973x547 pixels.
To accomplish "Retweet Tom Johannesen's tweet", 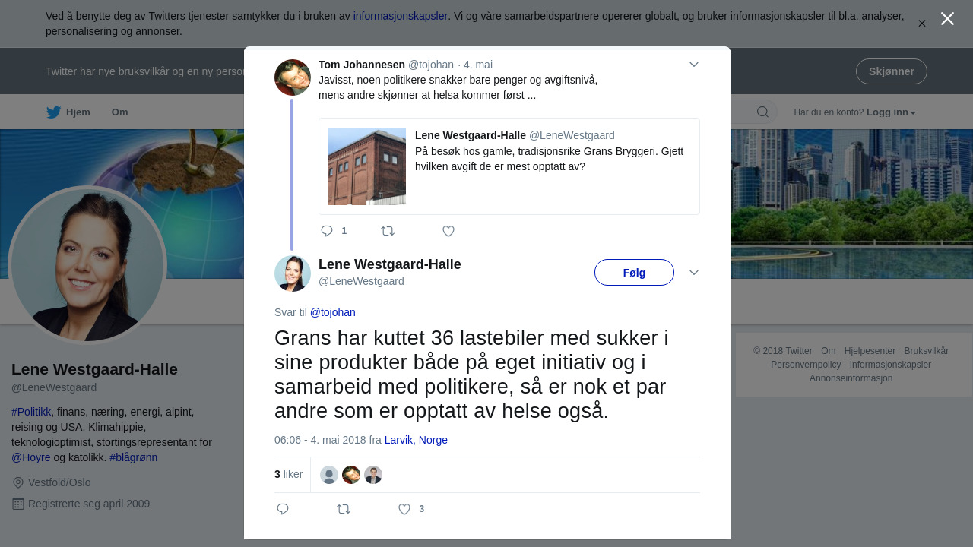I will [x=388, y=231].
